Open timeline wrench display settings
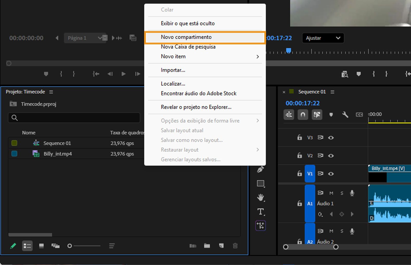 pyautogui.click(x=345, y=115)
